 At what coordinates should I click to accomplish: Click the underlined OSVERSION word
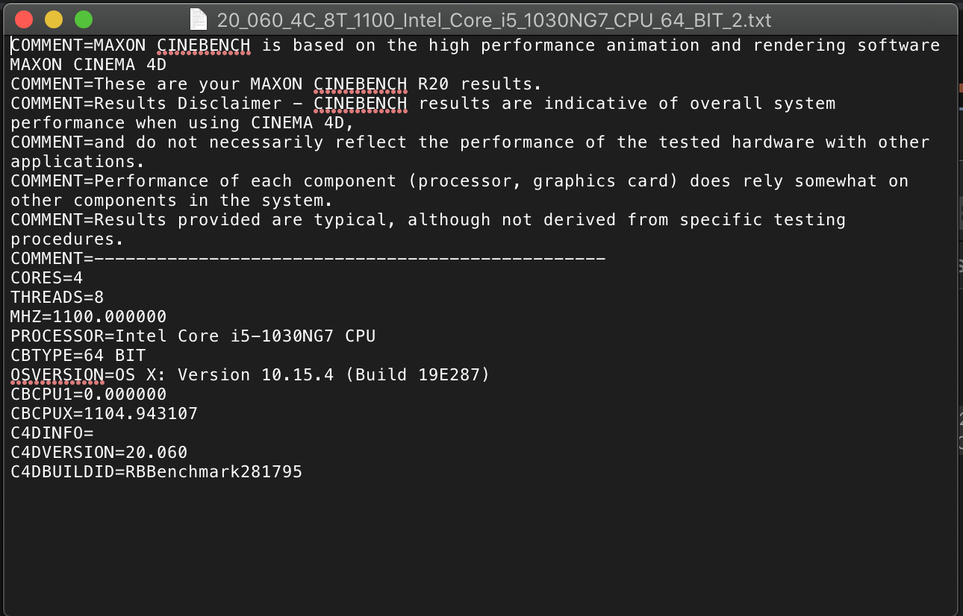pyautogui.click(x=57, y=375)
